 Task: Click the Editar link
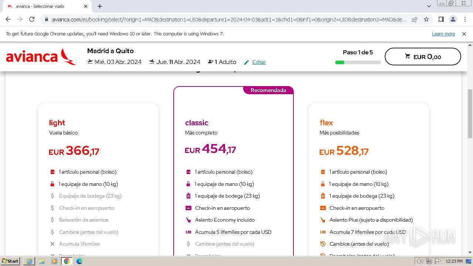pyautogui.click(x=259, y=62)
